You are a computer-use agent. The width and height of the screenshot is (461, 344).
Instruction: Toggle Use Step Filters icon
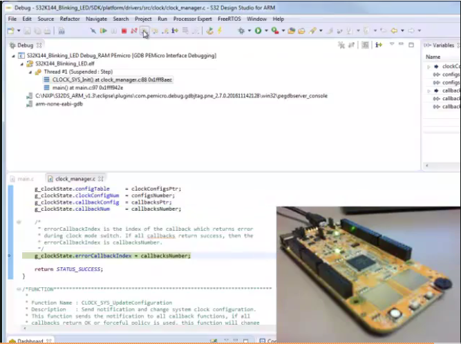point(196,30)
